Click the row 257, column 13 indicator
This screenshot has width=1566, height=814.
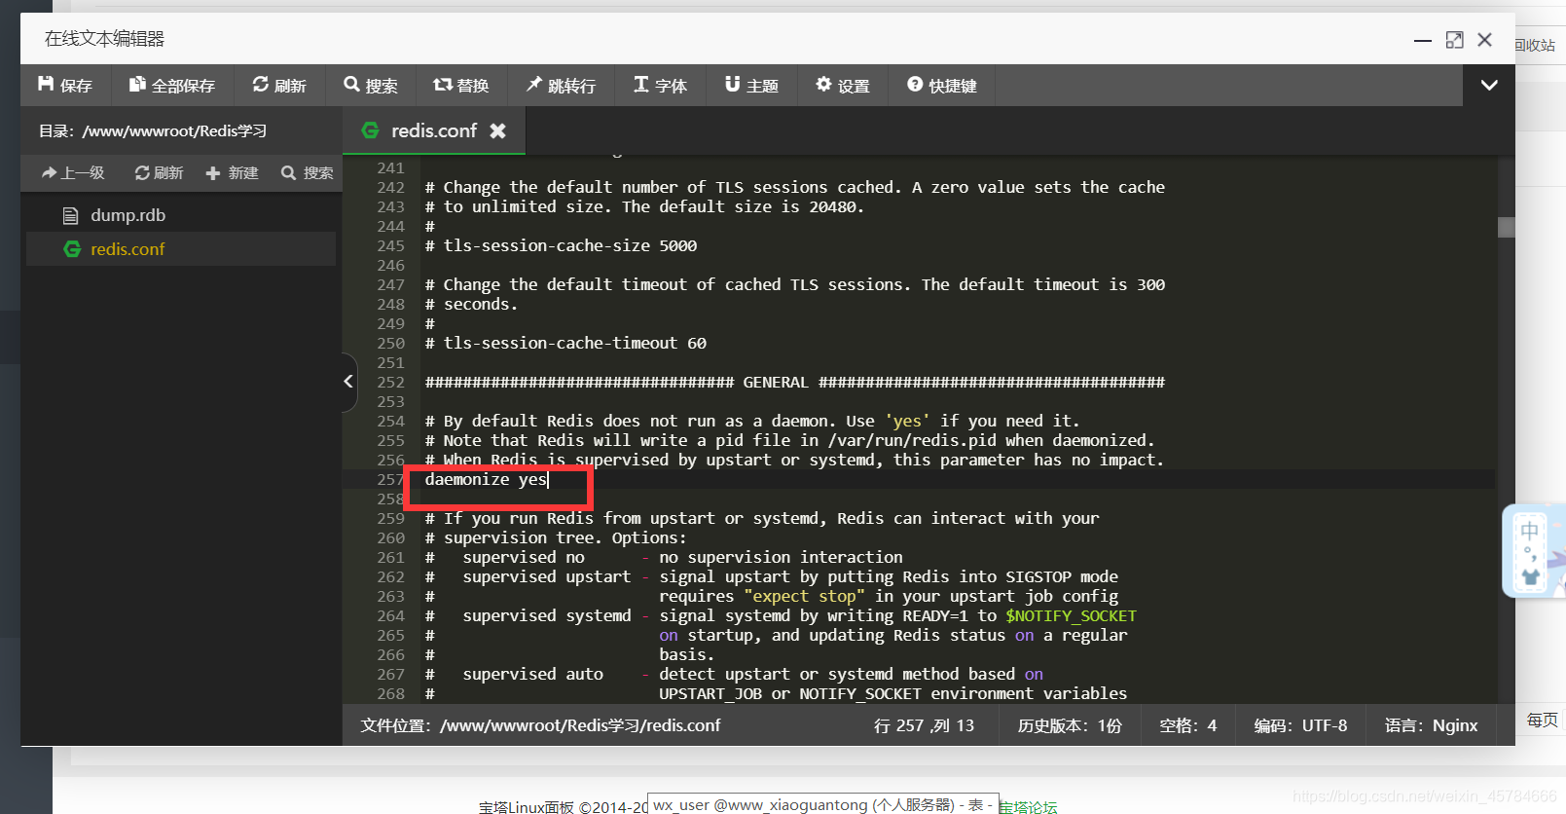(x=924, y=725)
